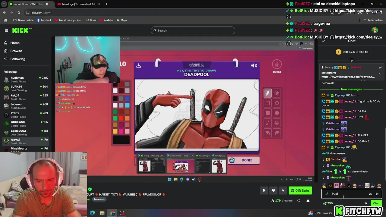Click the lock icon above timer
This screenshot has height=217, width=386.
pos(277,64)
